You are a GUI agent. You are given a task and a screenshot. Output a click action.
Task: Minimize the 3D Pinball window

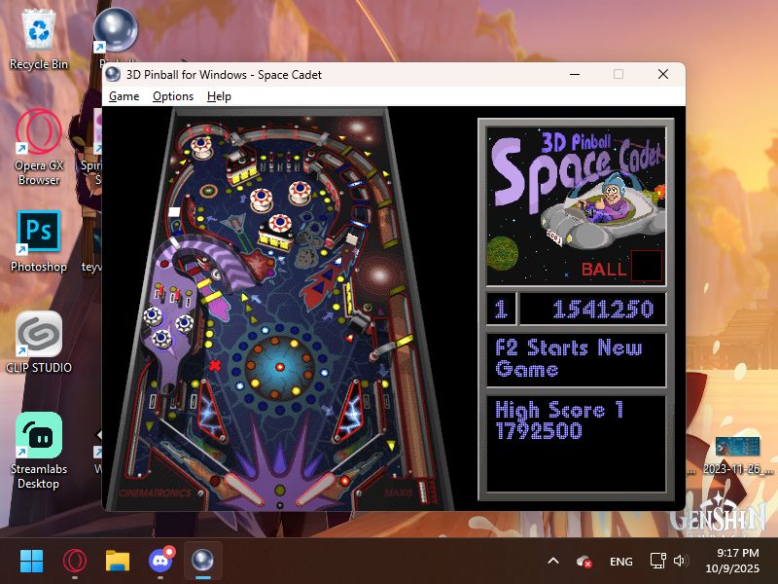(x=575, y=75)
